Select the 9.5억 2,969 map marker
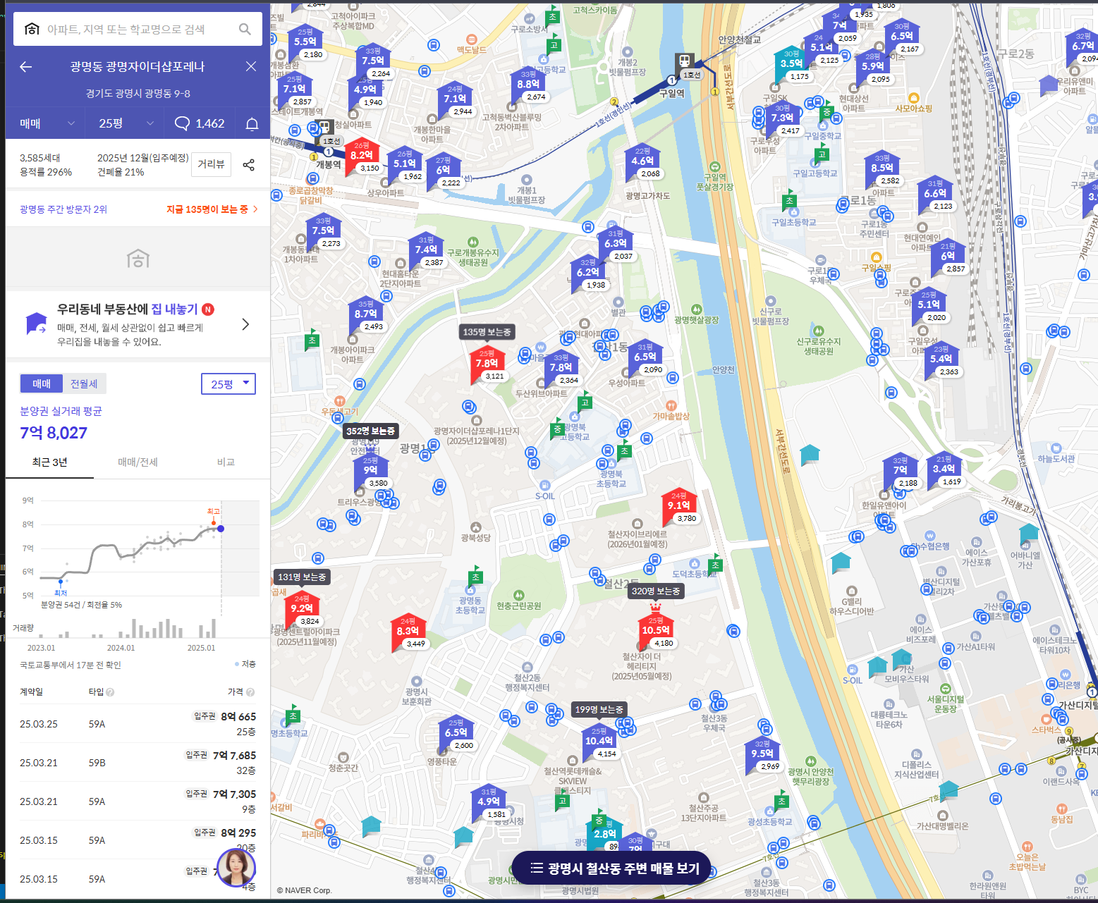 tap(763, 754)
